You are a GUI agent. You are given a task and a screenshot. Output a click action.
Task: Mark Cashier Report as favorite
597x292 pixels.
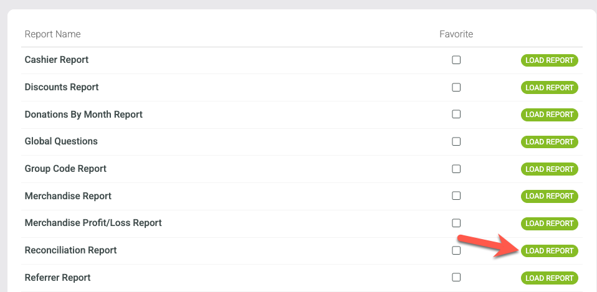(x=456, y=60)
